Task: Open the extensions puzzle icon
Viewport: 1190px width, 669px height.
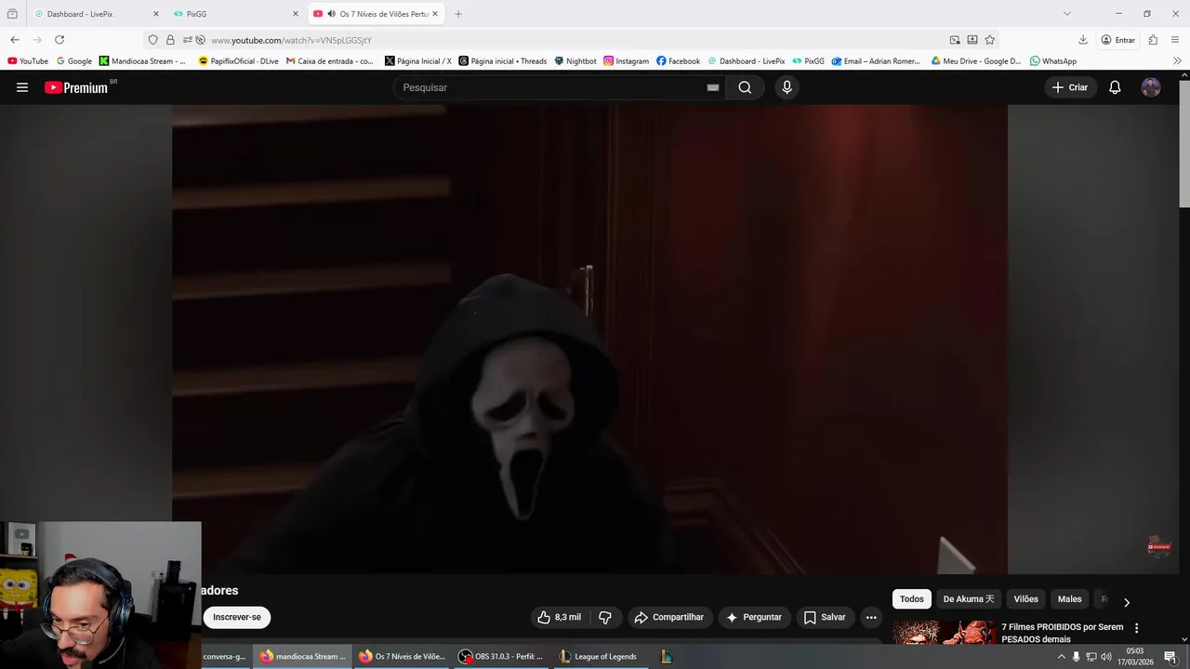Action: 1153,40
